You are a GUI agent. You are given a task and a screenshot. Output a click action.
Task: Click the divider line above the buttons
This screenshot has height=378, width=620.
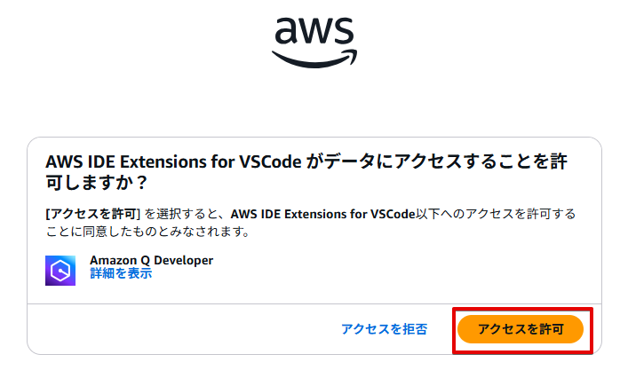click(310, 303)
